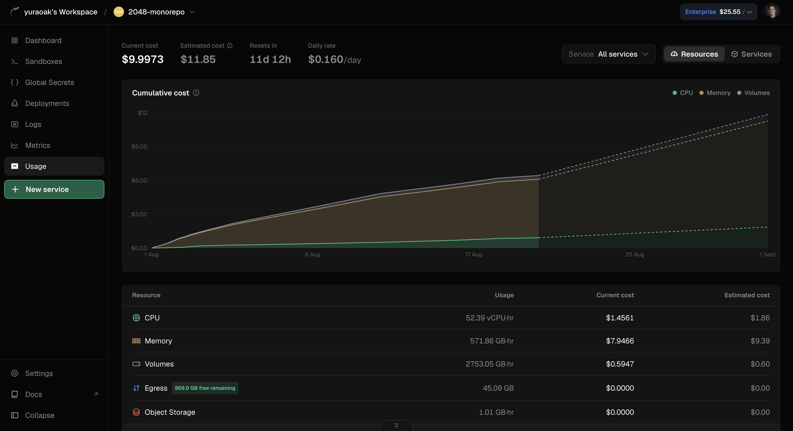Click the Dashboard grid icon
The width and height of the screenshot is (793, 431).
pos(14,40)
